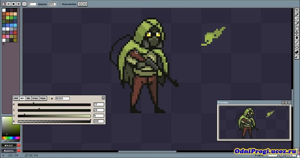
Task: Pick the teal green palette swatch
Action: 15,18
